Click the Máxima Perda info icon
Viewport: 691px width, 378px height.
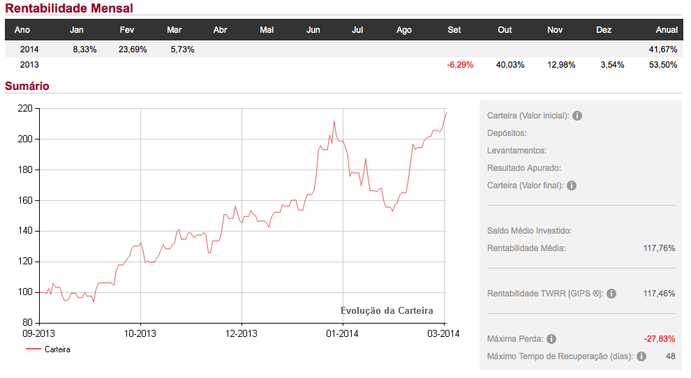(x=551, y=339)
